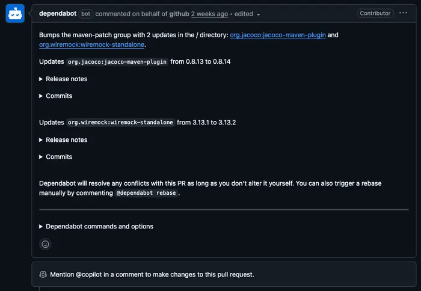The height and width of the screenshot is (291, 421).
Task: Expand Release notes for wiremock-standalone
Action: pyautogui.click(x=63, y=139)
